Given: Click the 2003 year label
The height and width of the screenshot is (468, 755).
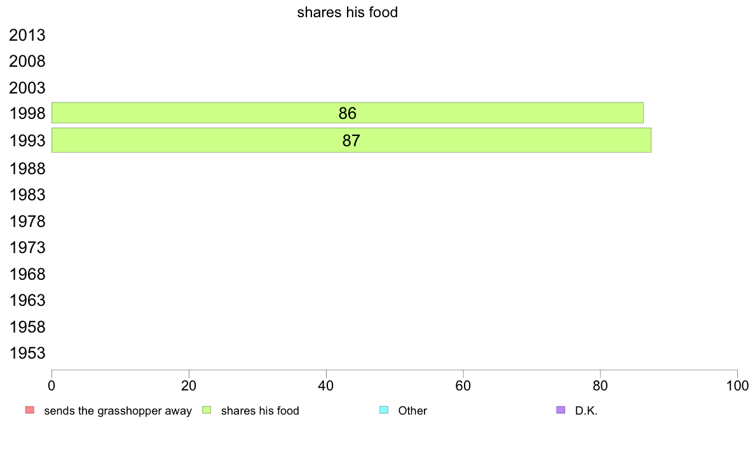Looking at the screenshot, I should 27,88.
